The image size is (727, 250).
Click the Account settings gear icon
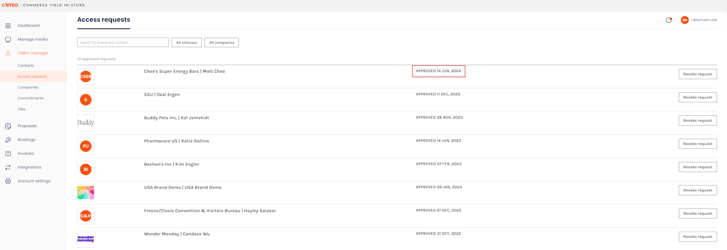pyautogui.click(x=8, y=181)
